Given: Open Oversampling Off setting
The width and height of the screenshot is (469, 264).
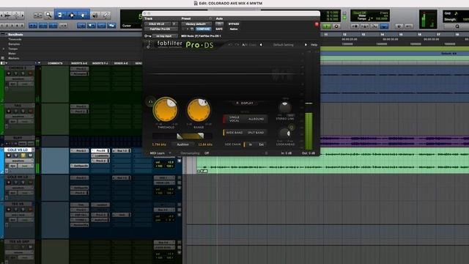Looking at the screenshot, I should 207,153.
